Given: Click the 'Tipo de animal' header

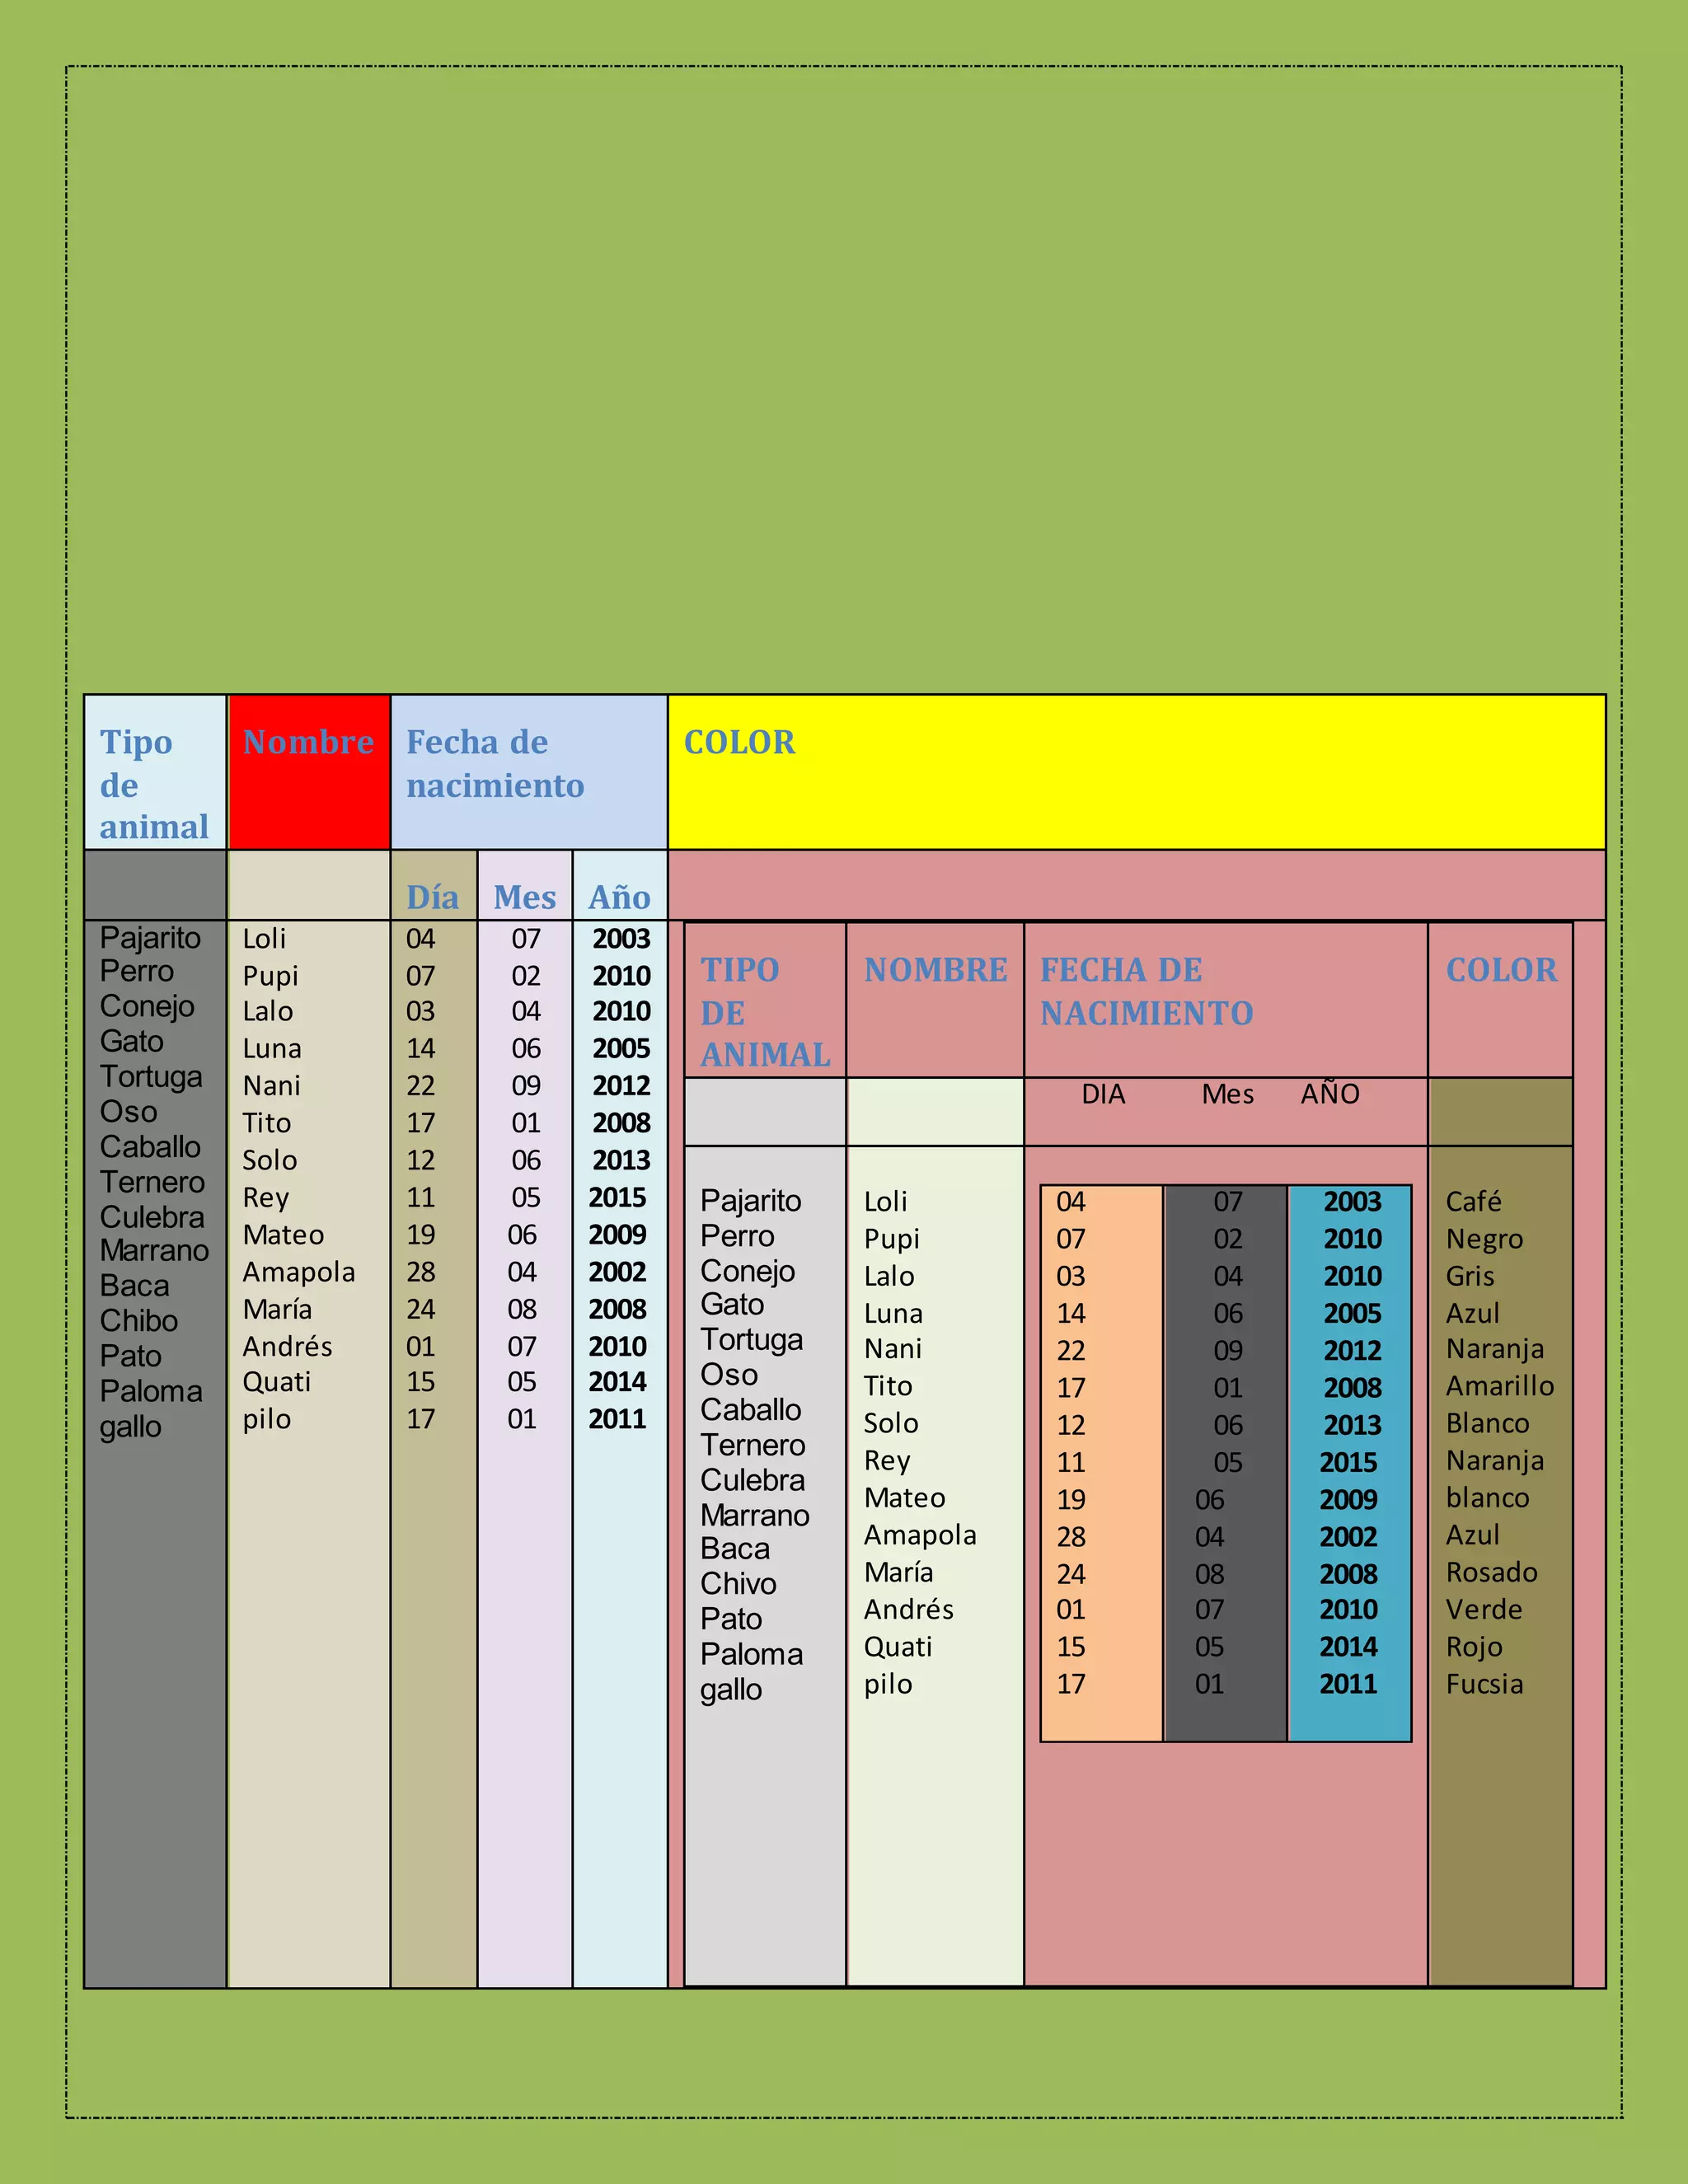Looking at the screenshot, I should click(x=154, y=784).
